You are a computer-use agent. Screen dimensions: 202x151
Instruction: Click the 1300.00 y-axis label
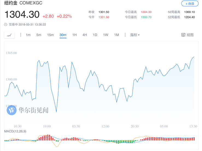click(x=11, y=79)
